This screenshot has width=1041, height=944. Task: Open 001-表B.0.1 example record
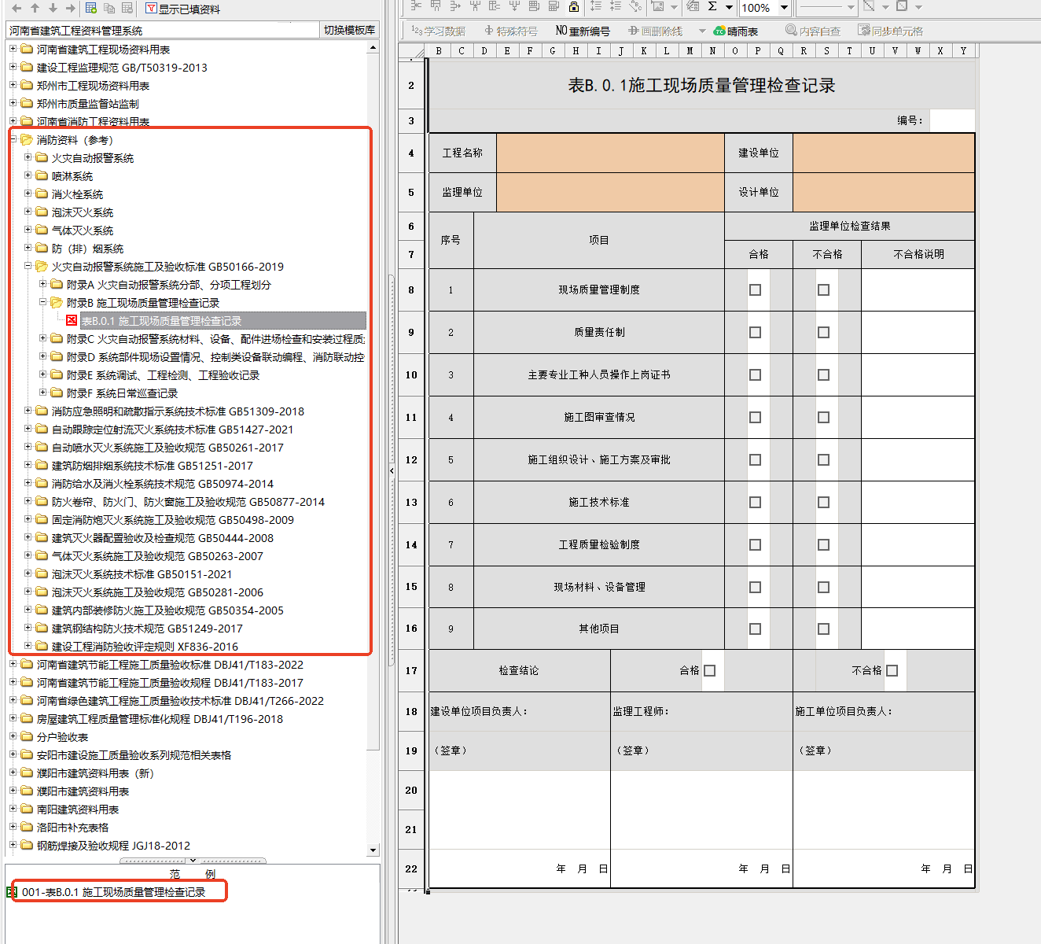113,892
